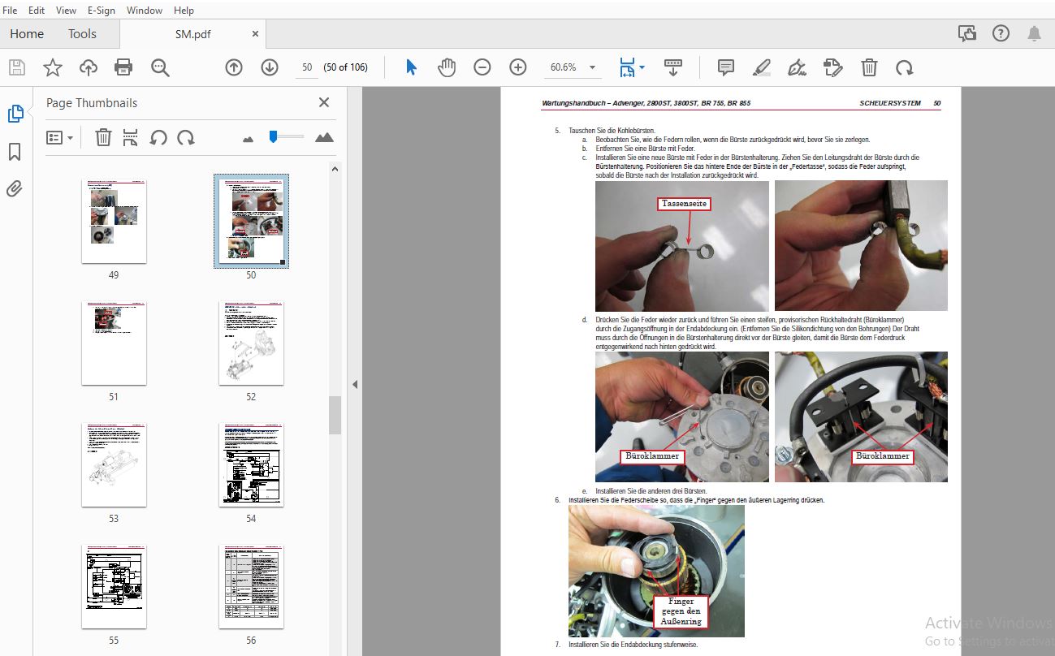Reduce thumbnail size small mountain icon
The height and width of the screenshot is (656, 1055).
pos(248,139)
